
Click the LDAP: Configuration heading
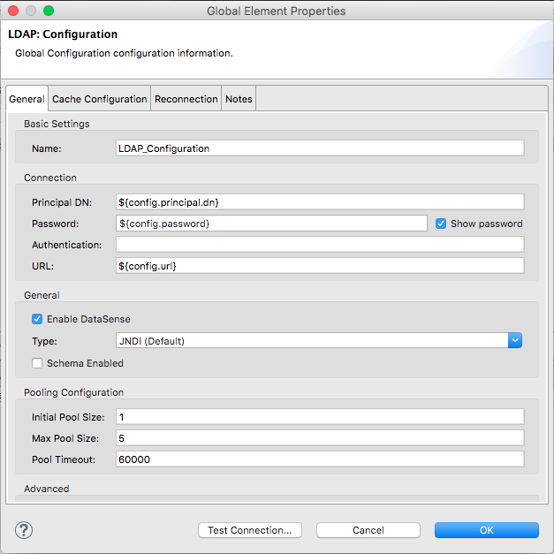tap(63, 34)
